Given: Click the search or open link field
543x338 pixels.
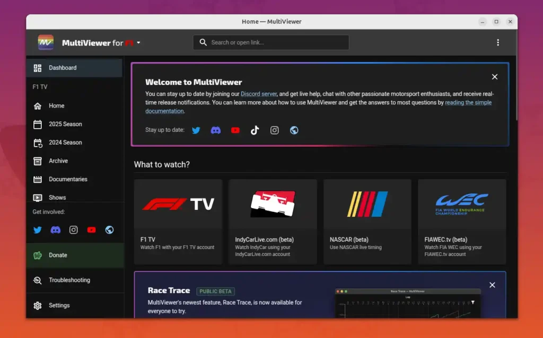Looking at the screenshot, I should [270, 42].
